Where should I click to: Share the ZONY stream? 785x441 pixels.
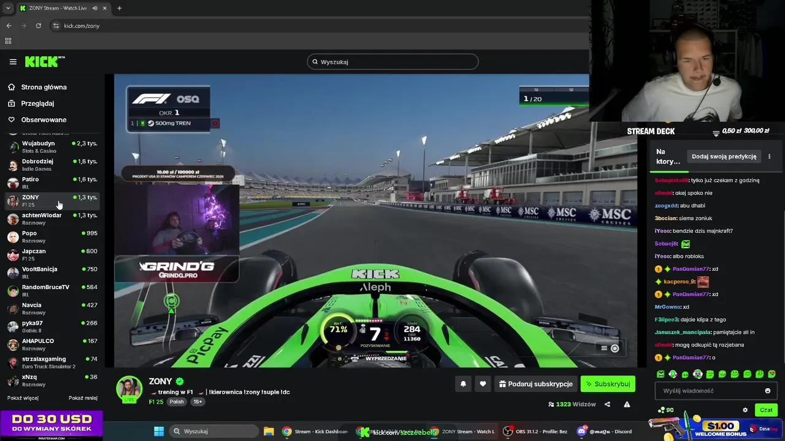click(607, 404)
